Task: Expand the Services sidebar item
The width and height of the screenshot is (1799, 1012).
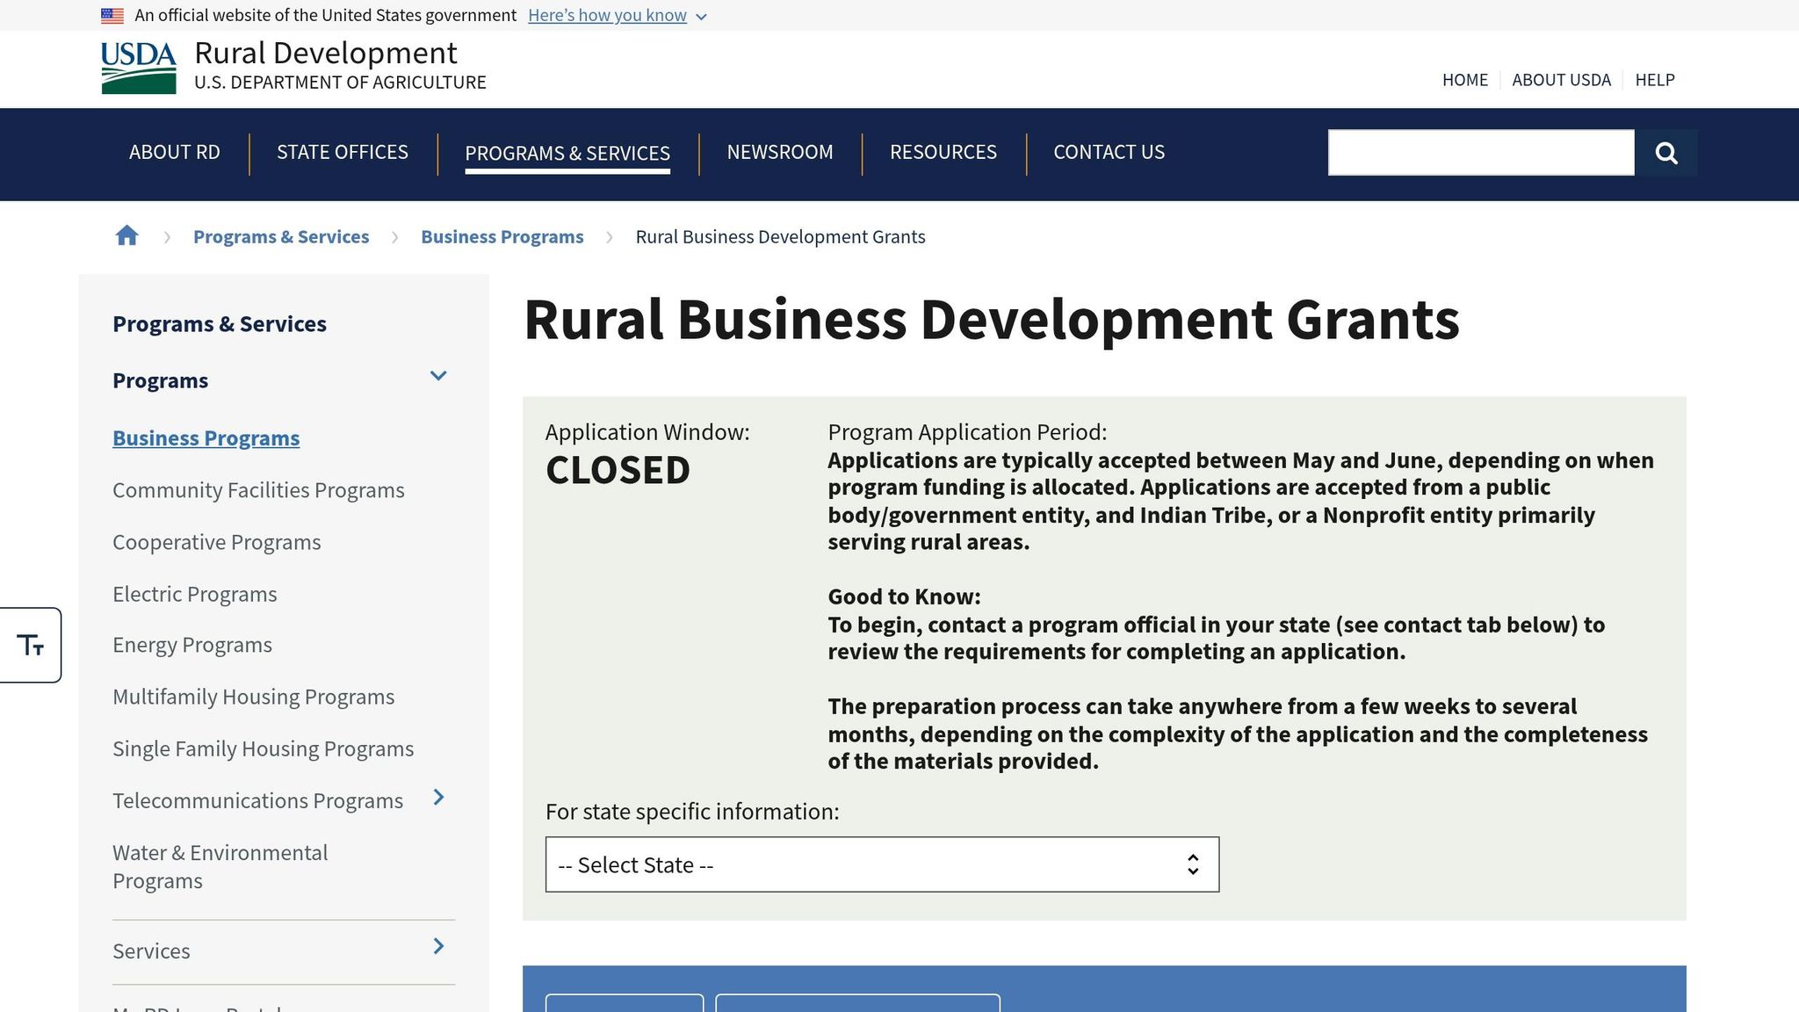Action: pyautogui.click(x=437, y=947)
